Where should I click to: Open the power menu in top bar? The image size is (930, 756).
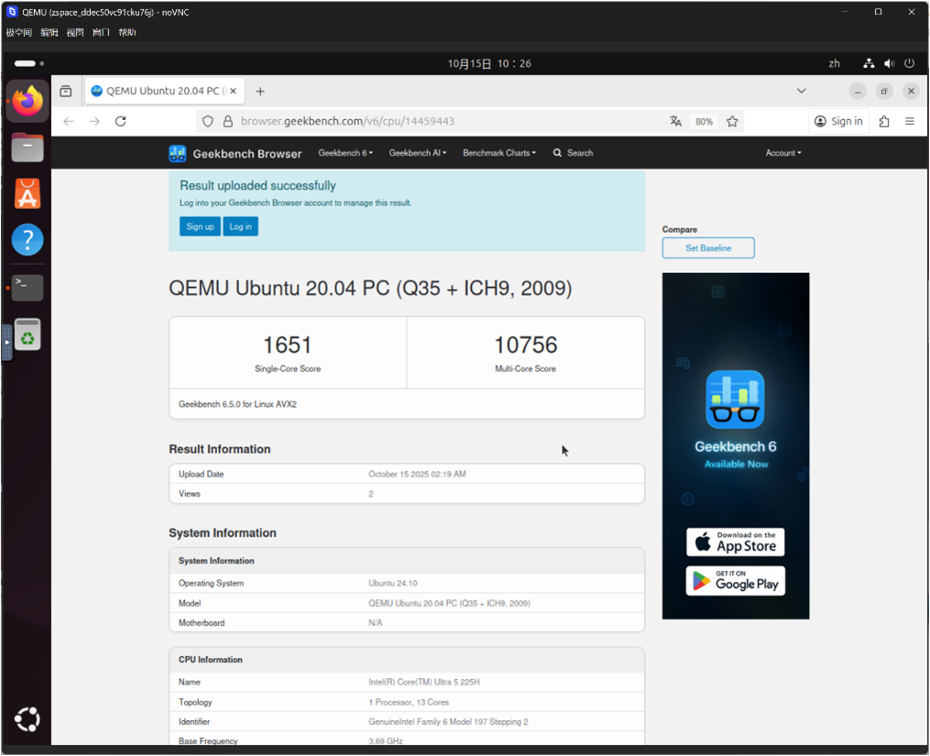pos(909,63)
